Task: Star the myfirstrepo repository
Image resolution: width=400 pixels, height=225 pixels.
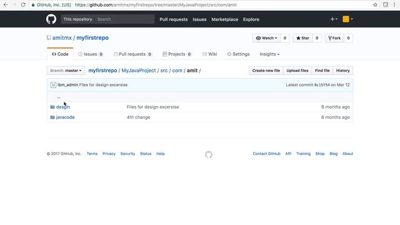Action: pyautogui.click(x=302, y=38)
